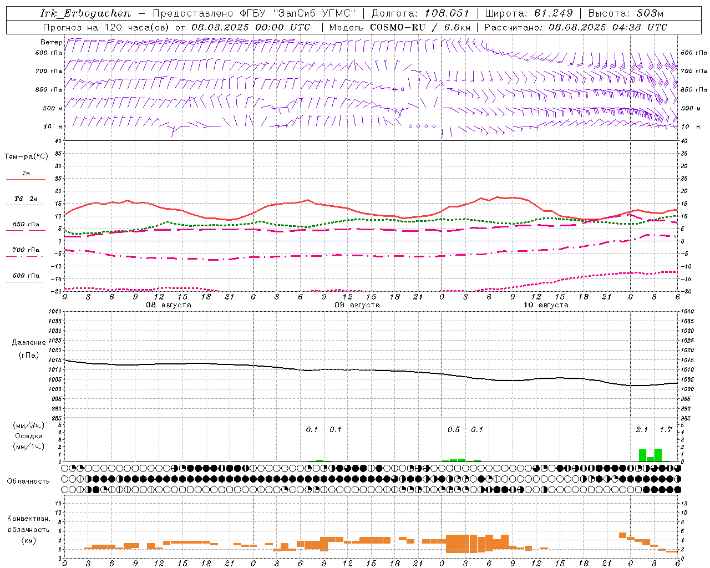Click the Рассчитано: 08.08.2025 04:38 UTC timestamp

coord(576,27)
